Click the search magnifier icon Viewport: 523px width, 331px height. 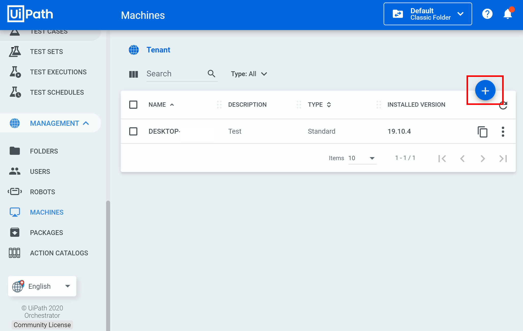click(211, 74)
